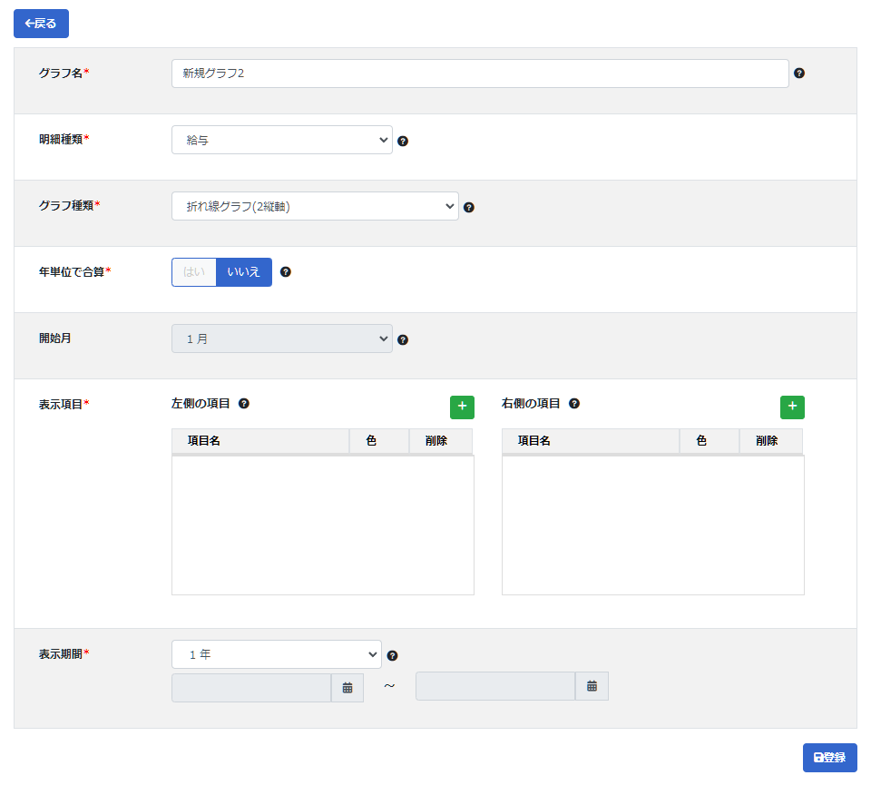Add item with green plus for 左側の項目
Viewport: 871px width, 785px height.
462,407
